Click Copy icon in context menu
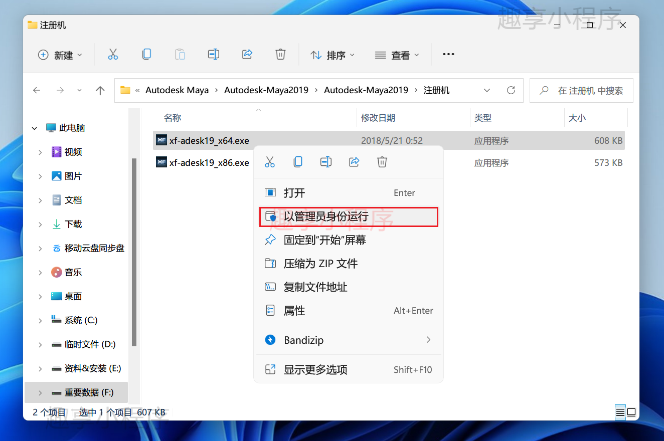664x441 pixels. 298,162
